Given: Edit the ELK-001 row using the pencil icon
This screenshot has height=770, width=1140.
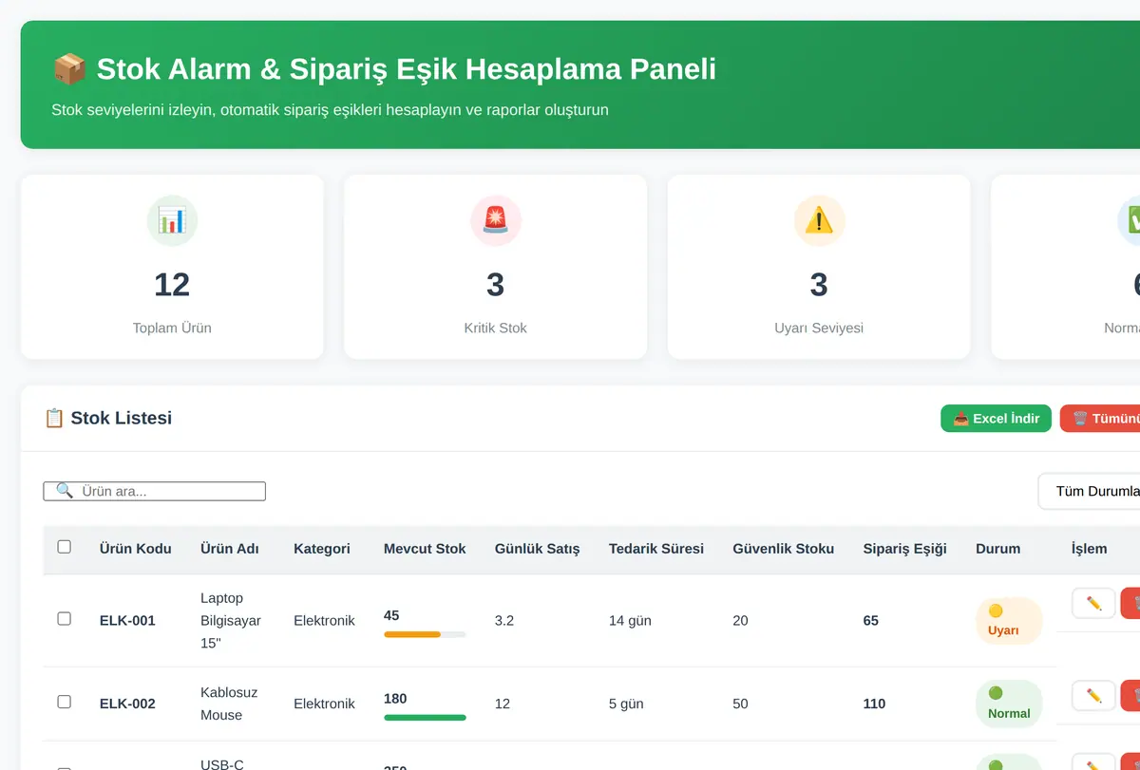Looking at the screenshot, I should tap(1093, 603).
